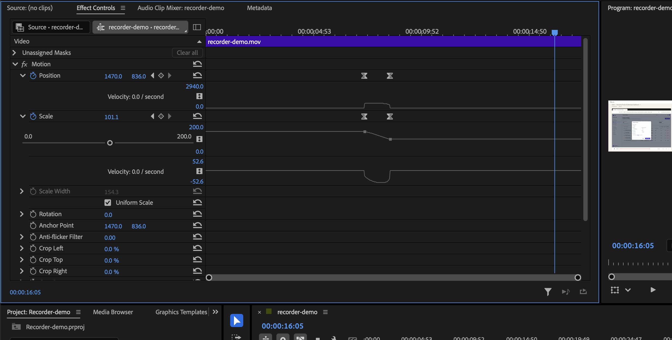This screenshot has width=672, height=340.
Task: Toggle play only audio for clip
Action: [566, 292]
